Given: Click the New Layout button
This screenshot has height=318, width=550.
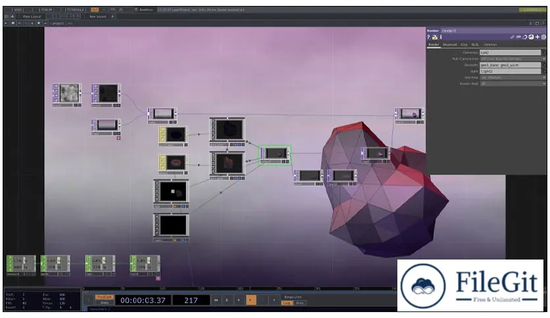Looking at the screenshot, I should (x=97, y=16).
